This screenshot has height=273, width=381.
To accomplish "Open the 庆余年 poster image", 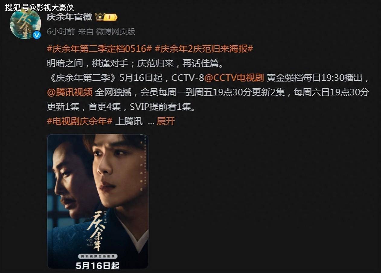I will tap(98, 201).
